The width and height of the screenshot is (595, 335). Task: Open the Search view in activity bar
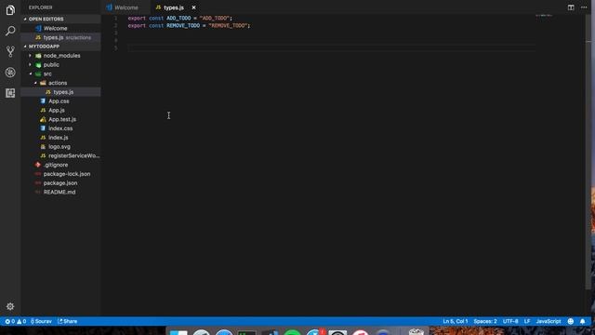pyautogui.click(x=10, y=31)
